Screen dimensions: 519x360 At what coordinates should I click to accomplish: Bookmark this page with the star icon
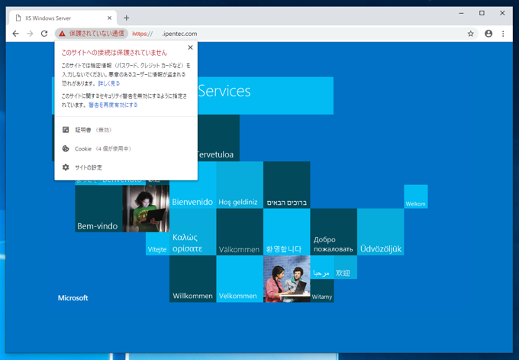[470, 34]
